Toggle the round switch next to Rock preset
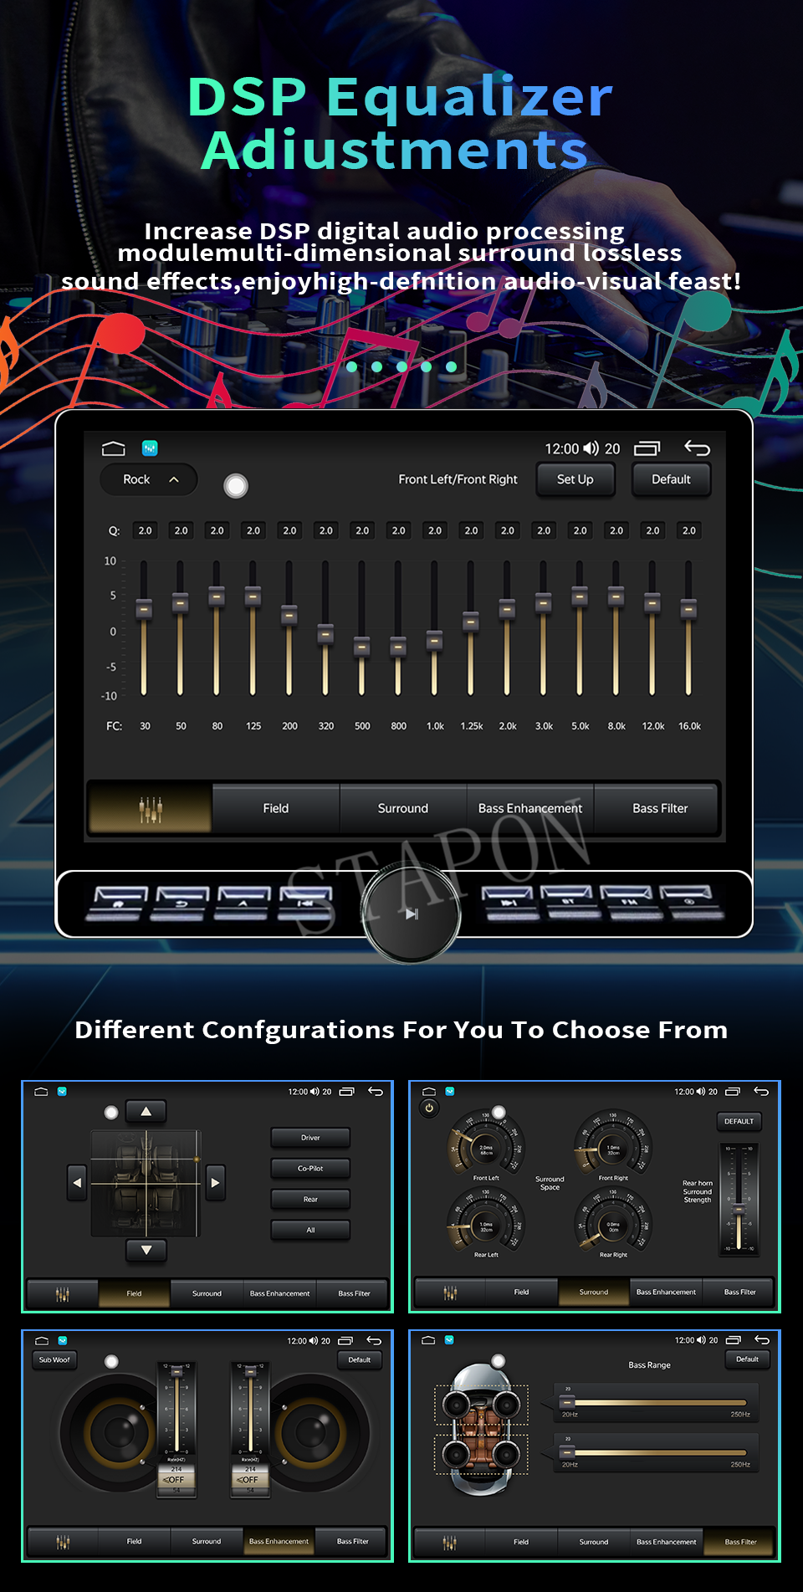 [236, 485]
